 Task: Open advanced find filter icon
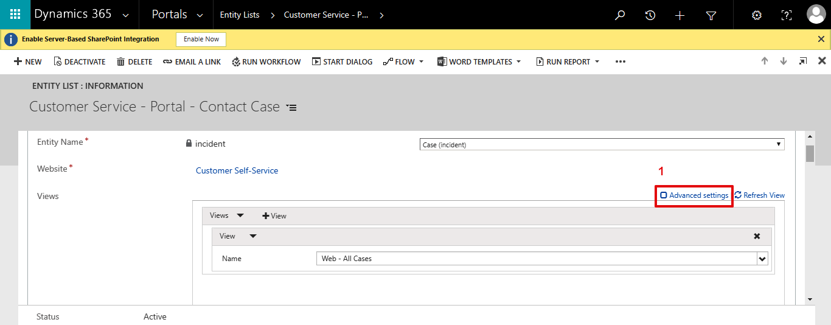click(711, 15)
